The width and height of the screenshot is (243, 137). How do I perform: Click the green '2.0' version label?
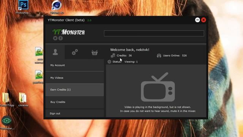[x=89, y=20]
